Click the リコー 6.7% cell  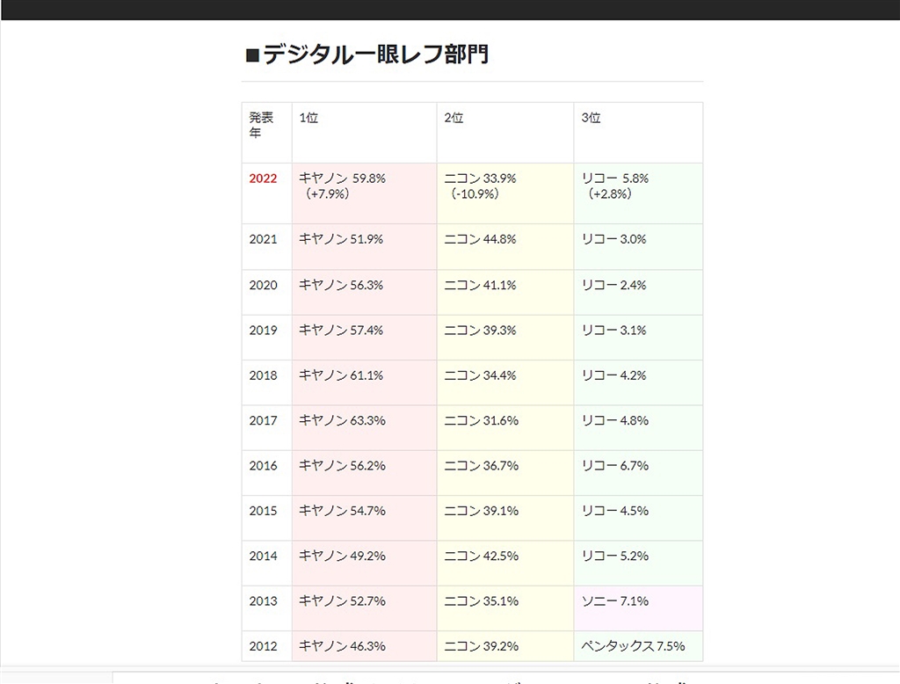pos(614,466)
